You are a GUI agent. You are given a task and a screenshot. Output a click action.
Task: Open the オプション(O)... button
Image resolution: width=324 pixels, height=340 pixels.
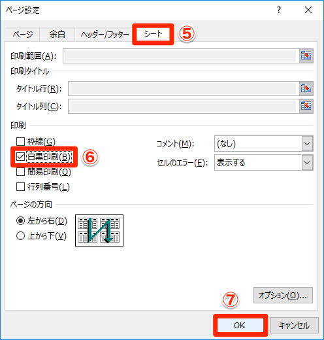(283, 296)
